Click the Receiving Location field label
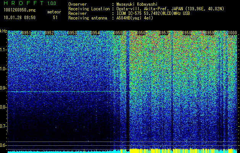Viewport: 240px width, 153px height. point(89,9)
